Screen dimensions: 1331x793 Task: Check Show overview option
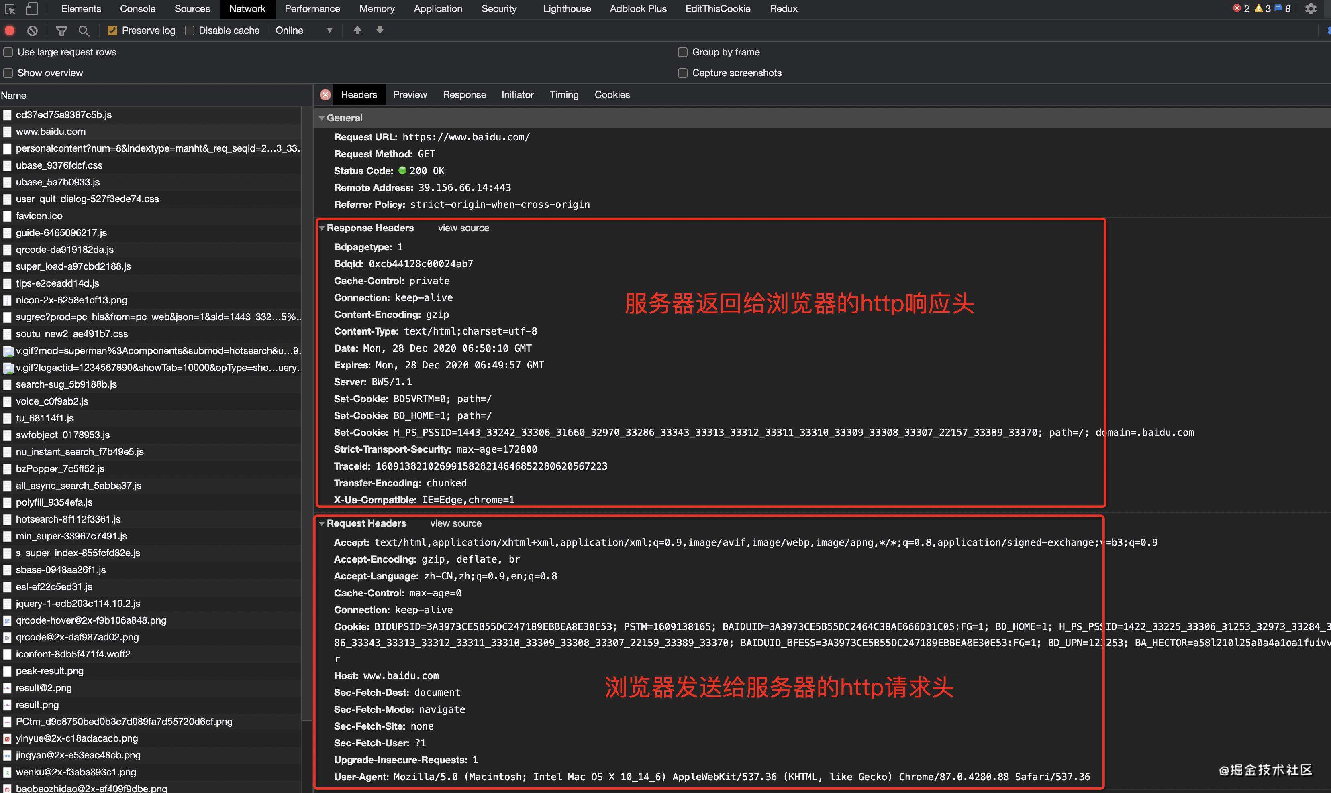8,73
